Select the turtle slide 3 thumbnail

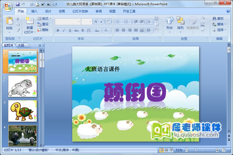(23, 111)
